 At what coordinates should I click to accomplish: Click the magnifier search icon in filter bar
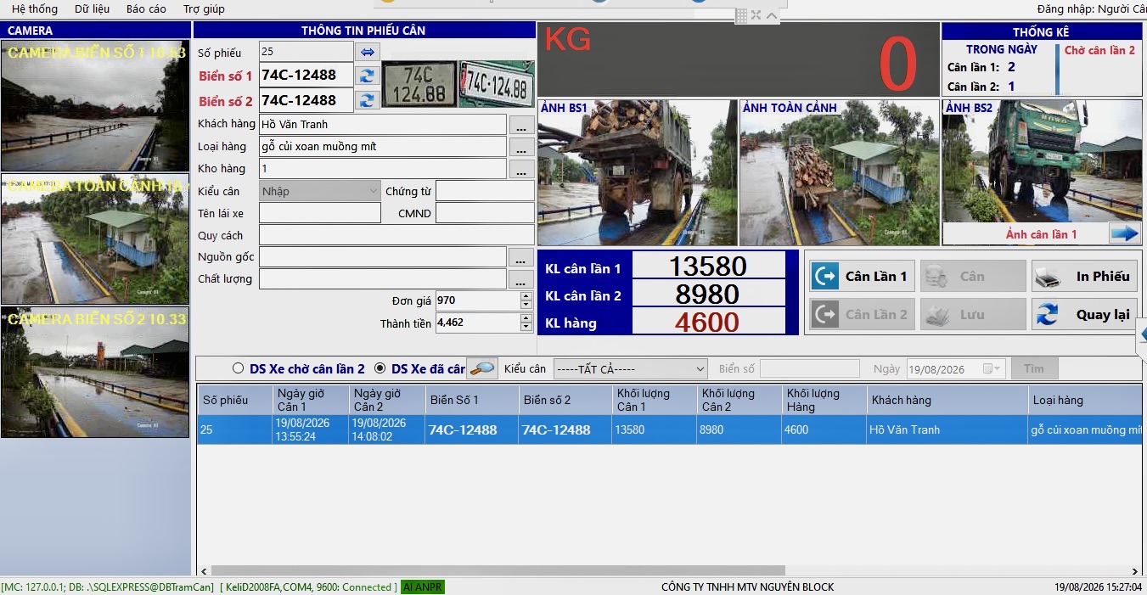point(482,368)
